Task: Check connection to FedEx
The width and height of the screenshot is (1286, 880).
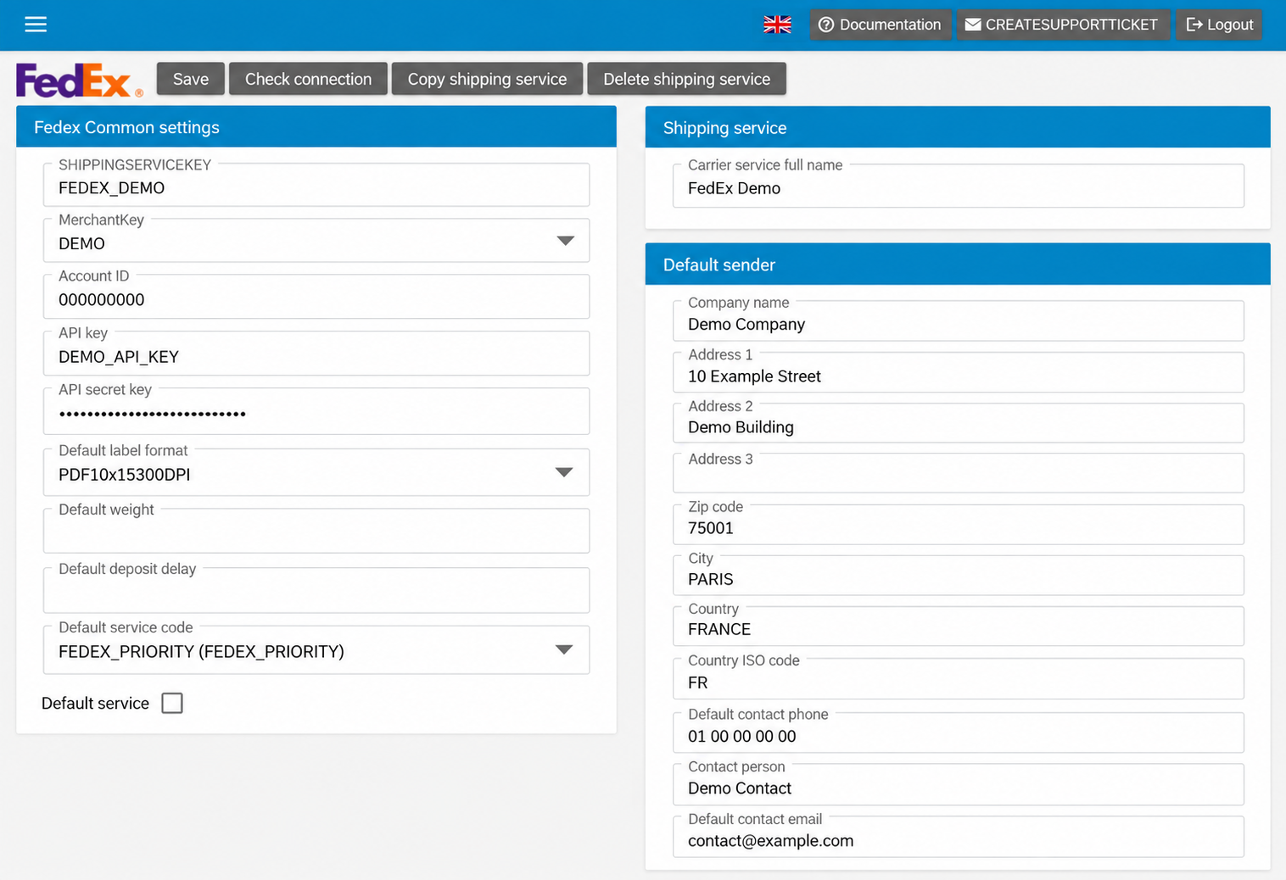Action: (x=308, y=79)
